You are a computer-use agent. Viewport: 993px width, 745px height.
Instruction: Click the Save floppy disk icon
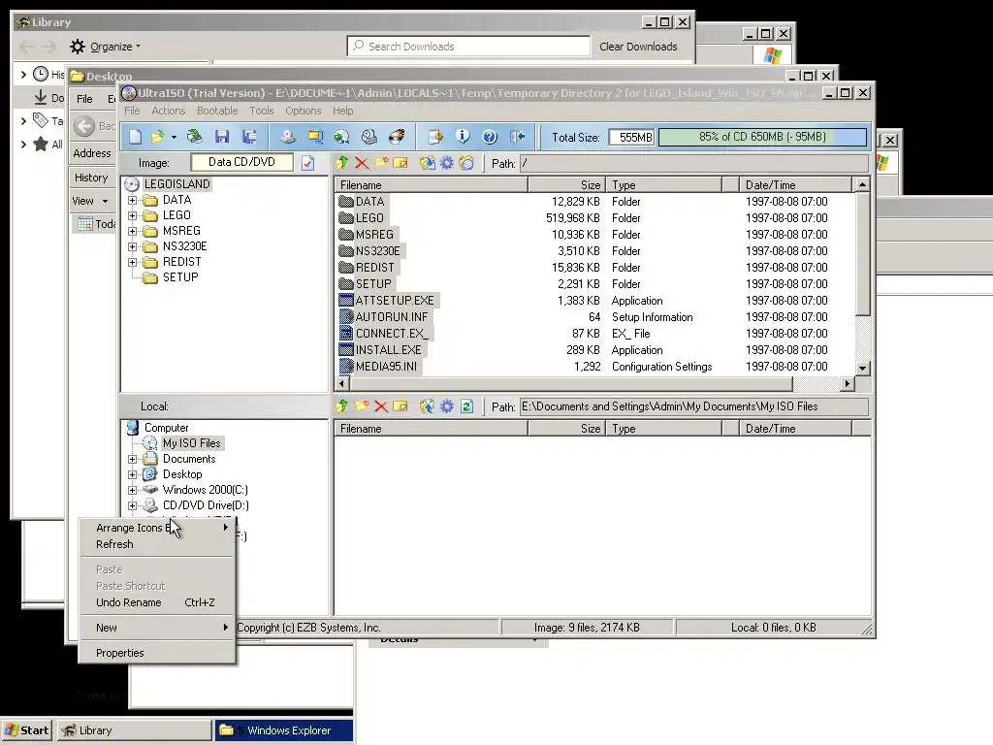[222, 137]
